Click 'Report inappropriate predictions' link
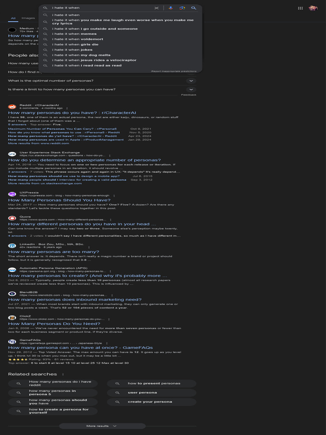 (174, 71)
